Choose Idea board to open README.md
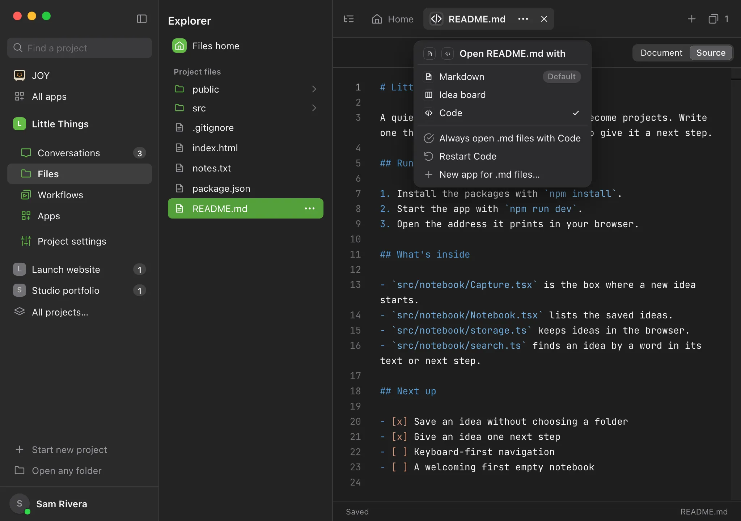 pos(502,95)
